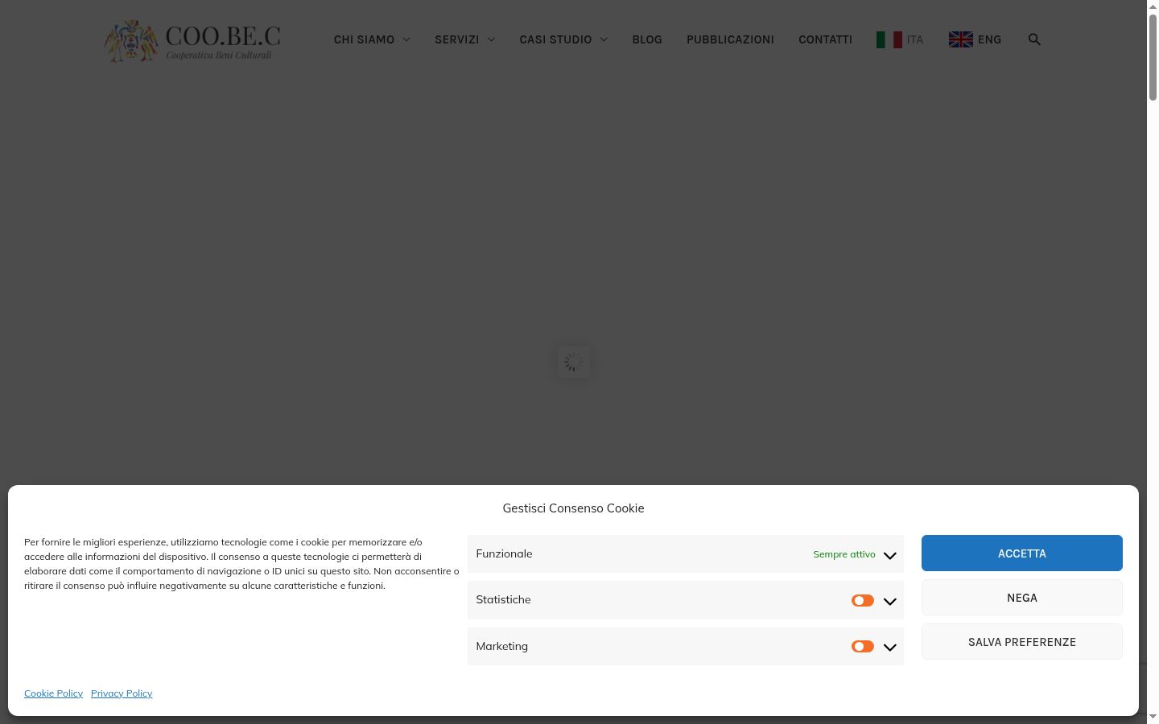This screenshot has height=724, width=1159.
Task: Click the Funzionale category label
Action: [504, 553]
